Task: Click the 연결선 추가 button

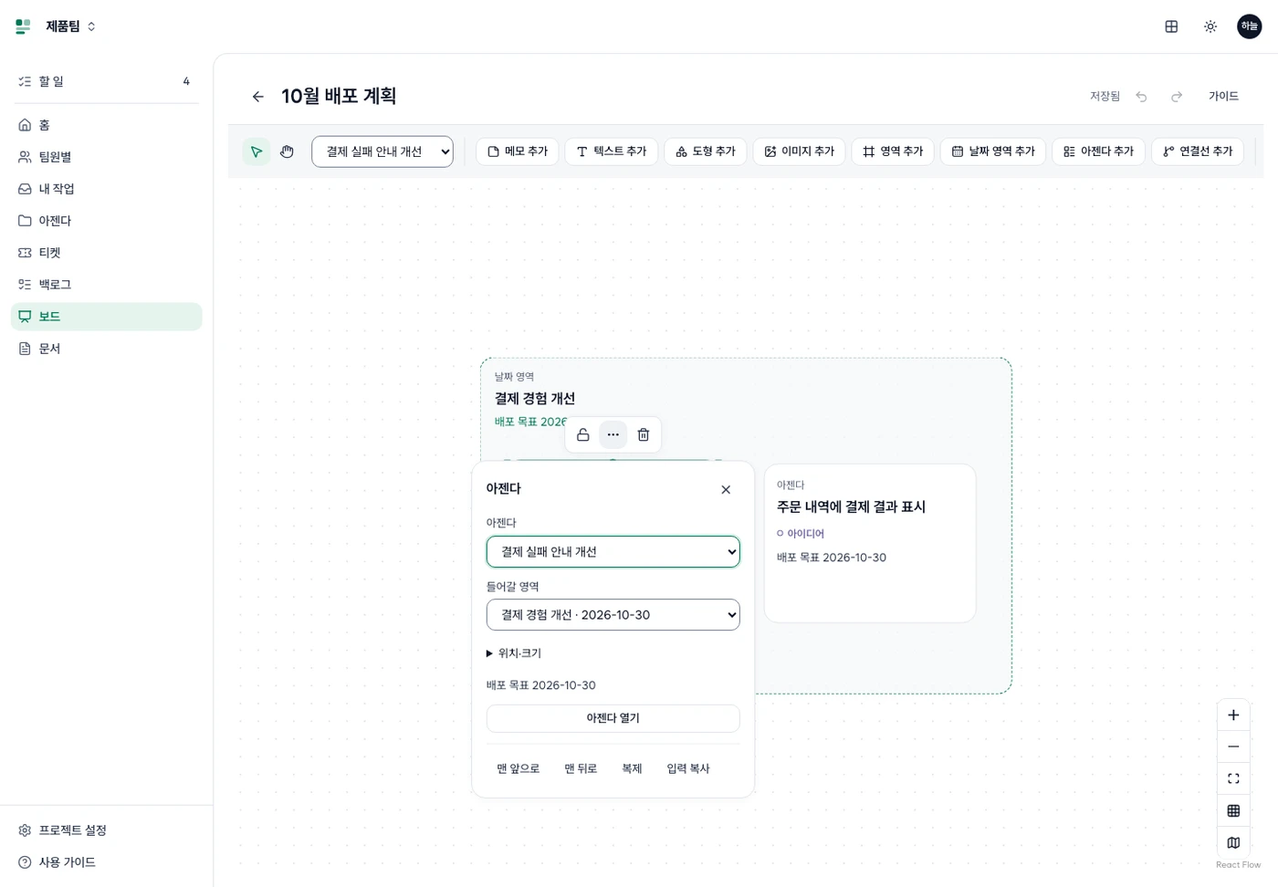Action: [x=1198, y=151]
